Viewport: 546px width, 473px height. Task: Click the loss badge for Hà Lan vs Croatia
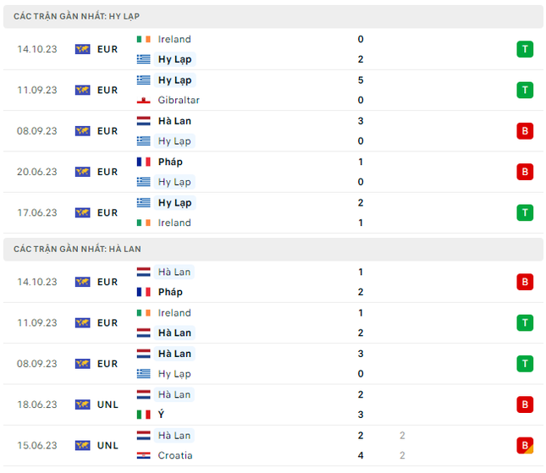525,446
